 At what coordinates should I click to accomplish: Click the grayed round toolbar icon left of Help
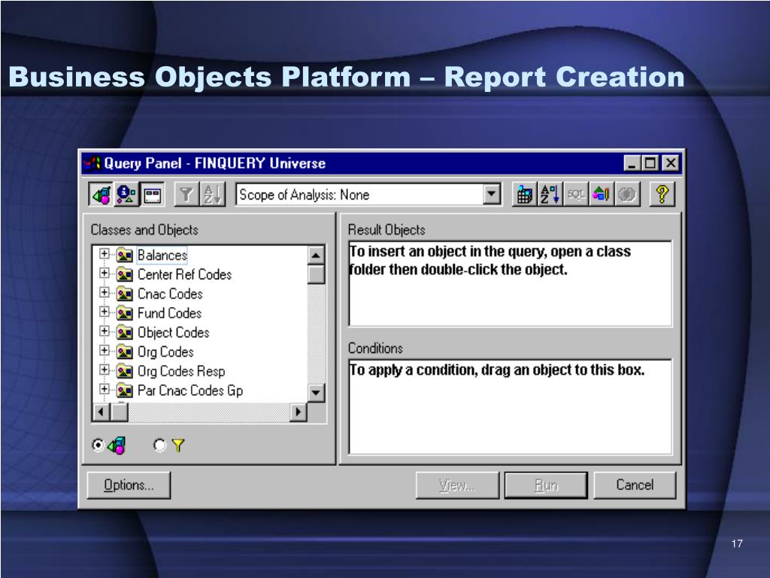point(627,195)
